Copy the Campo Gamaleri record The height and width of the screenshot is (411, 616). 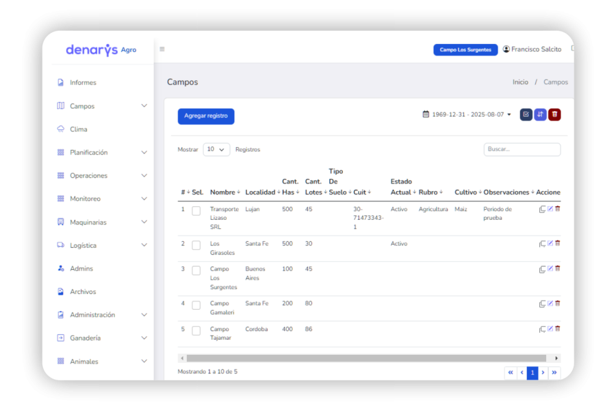[542, 303]
